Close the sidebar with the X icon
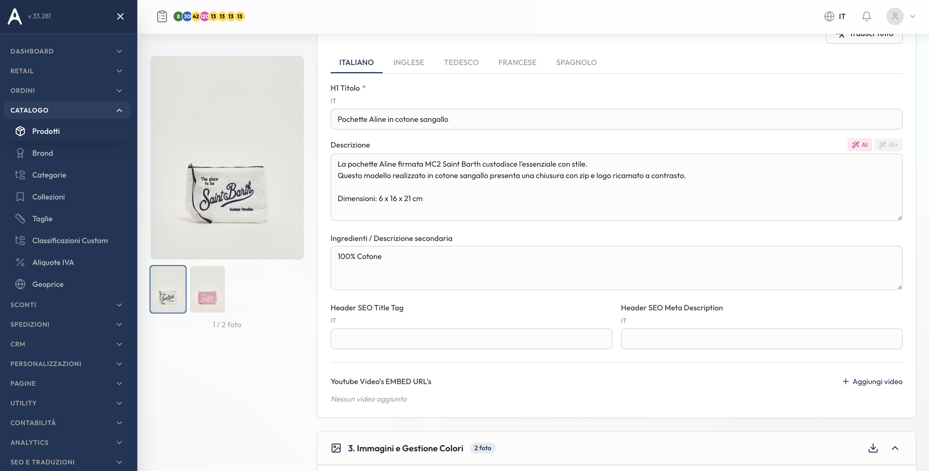 [x=120, y=16]
